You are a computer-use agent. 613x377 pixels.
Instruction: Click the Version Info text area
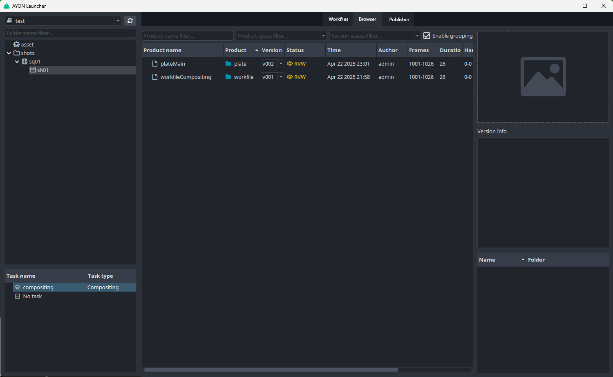[543, 192]
